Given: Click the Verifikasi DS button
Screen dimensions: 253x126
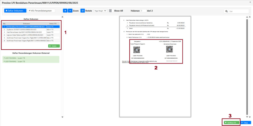Looking at the screenshot, I should 232,123.
